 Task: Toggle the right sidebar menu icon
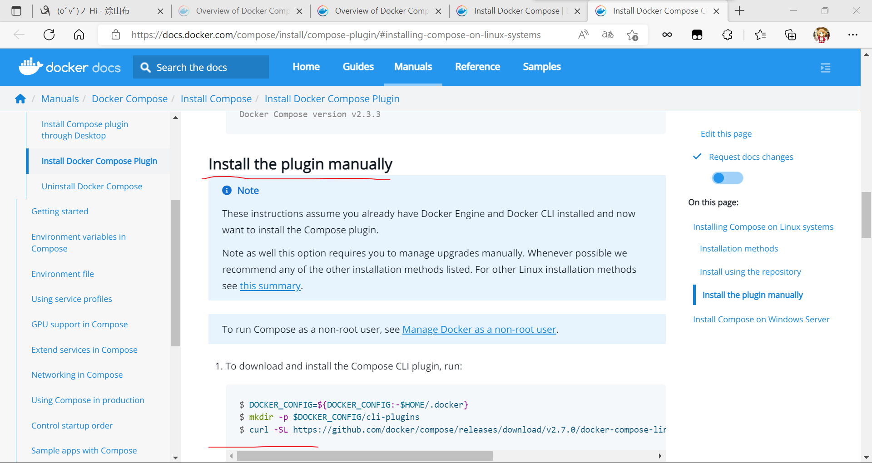tap(826, 68)
